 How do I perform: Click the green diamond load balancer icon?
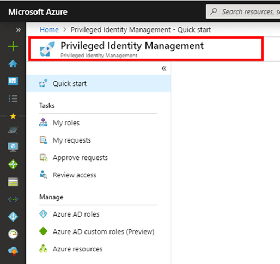[13, 164]
